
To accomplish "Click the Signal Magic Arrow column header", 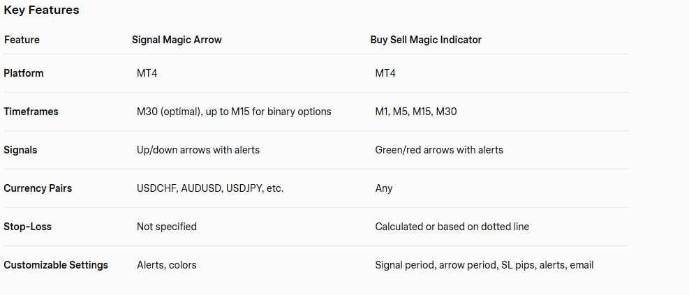I will click(177, 40).
